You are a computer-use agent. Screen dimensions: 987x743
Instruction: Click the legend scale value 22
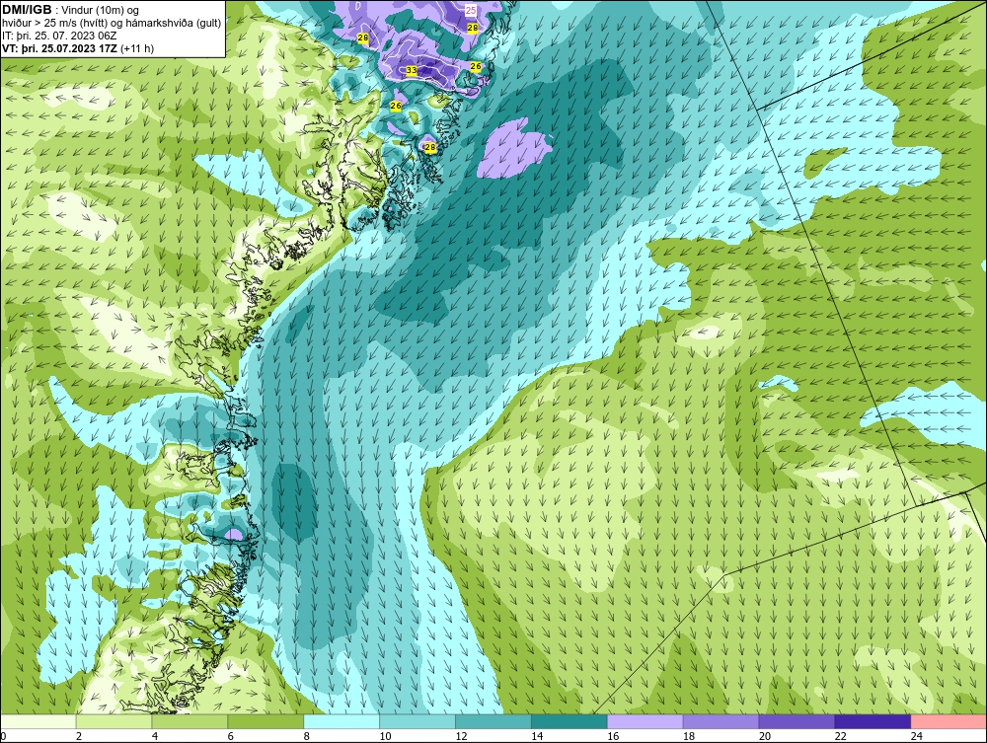coord(840,736)
